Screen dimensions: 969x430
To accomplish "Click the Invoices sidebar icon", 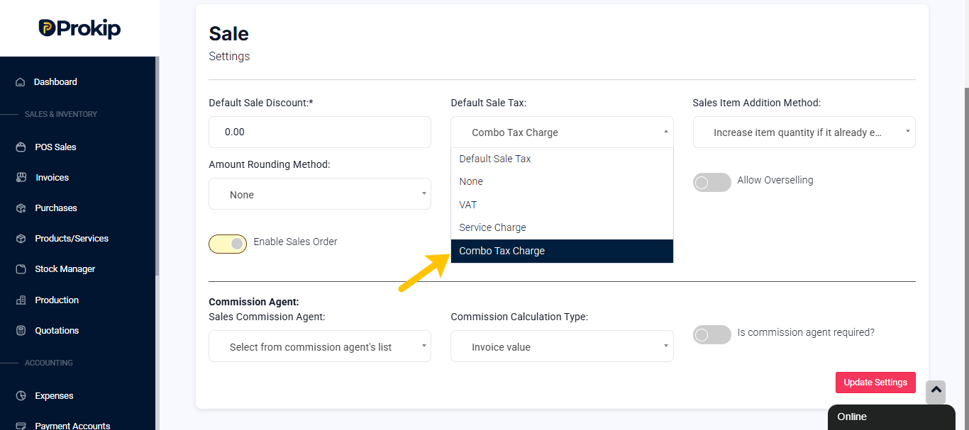I will click(21, 178).
